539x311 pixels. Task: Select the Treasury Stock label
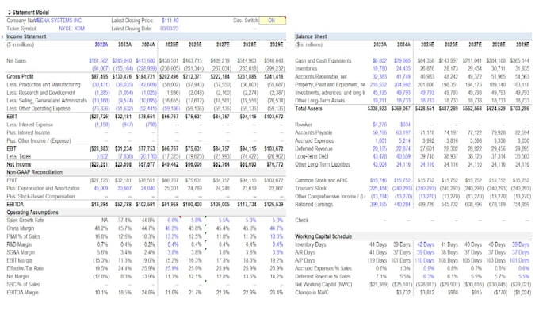[x=311, y=188]
